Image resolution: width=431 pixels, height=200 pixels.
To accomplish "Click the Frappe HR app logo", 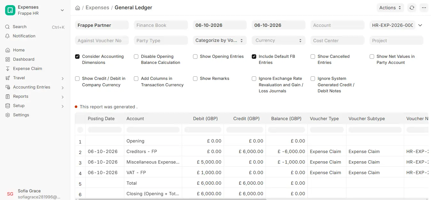I will (10, 10).
